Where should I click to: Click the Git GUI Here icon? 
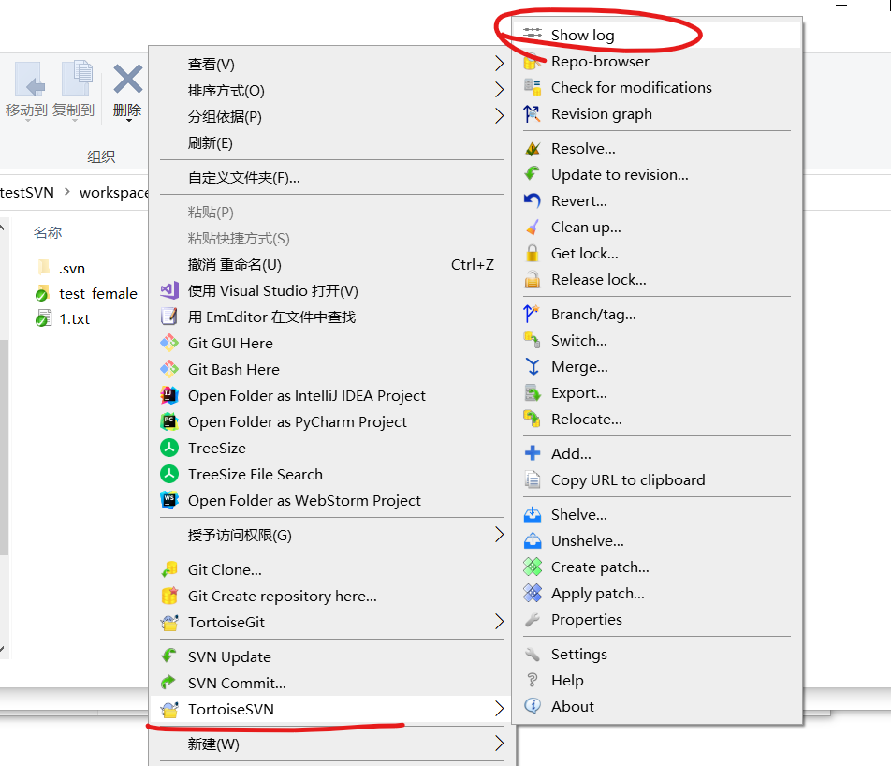(x=169, y=343)
